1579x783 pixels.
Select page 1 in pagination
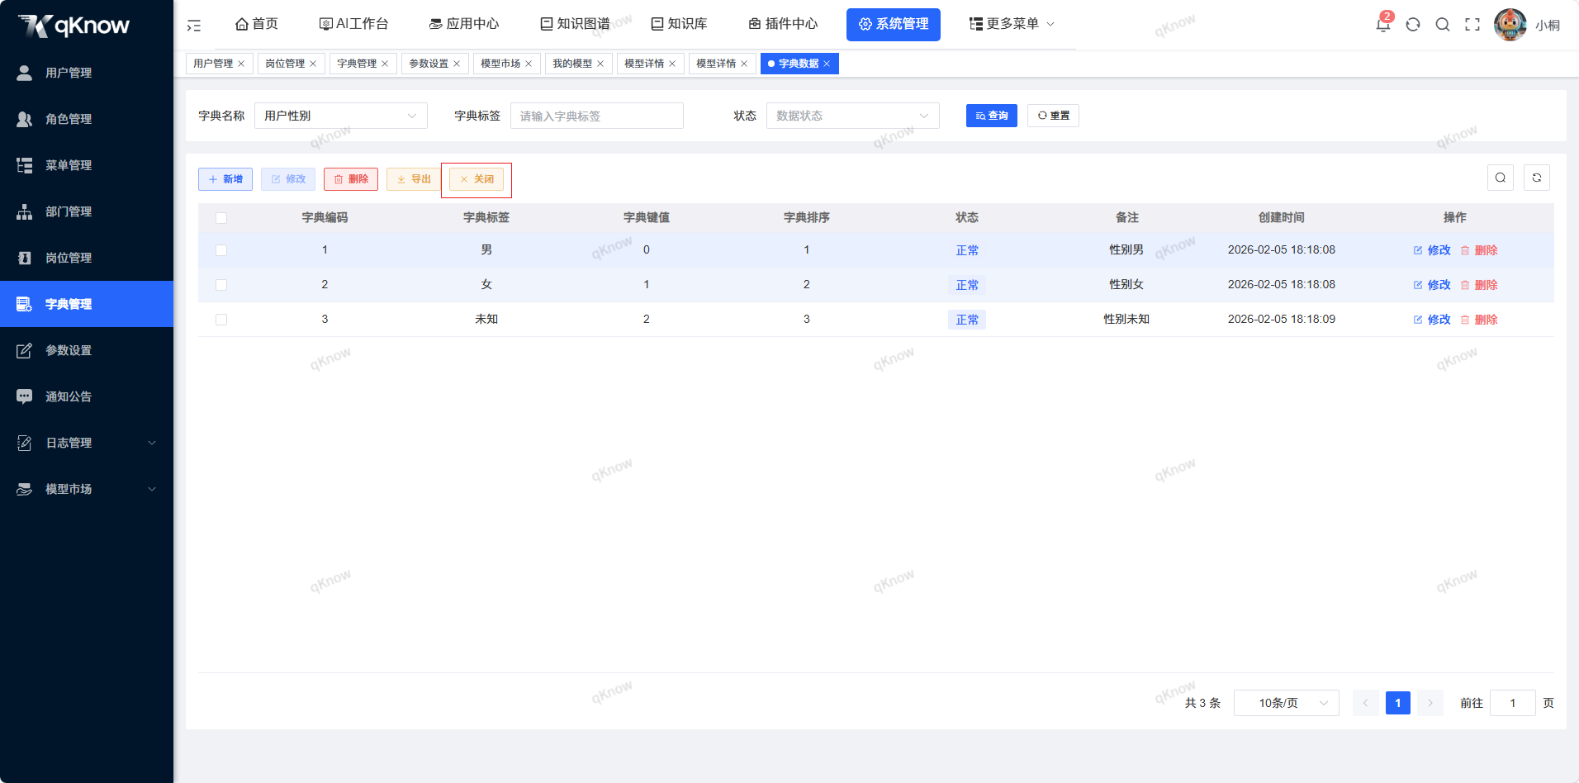click(x=1398, y=703)
